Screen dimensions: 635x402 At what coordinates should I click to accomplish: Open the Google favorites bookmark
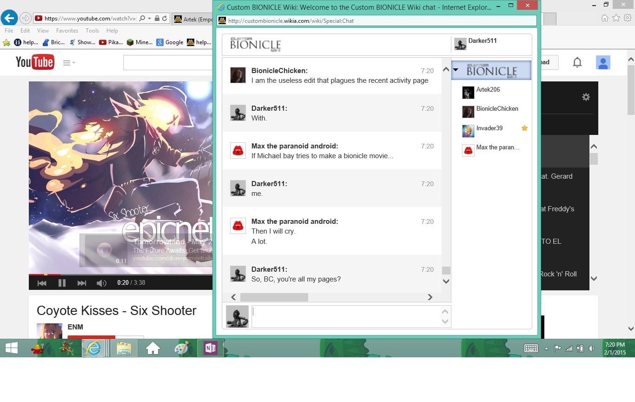tap(170, 42)
